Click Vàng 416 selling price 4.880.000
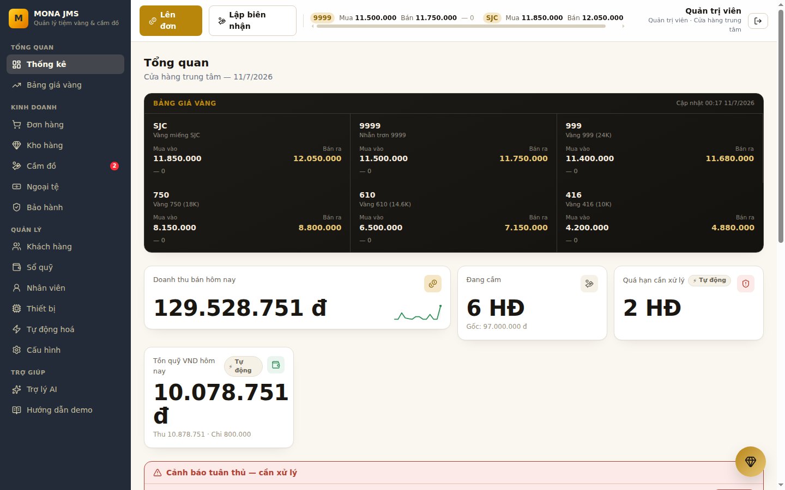Viewport: 785px width, 490px height. click(733, 228)
